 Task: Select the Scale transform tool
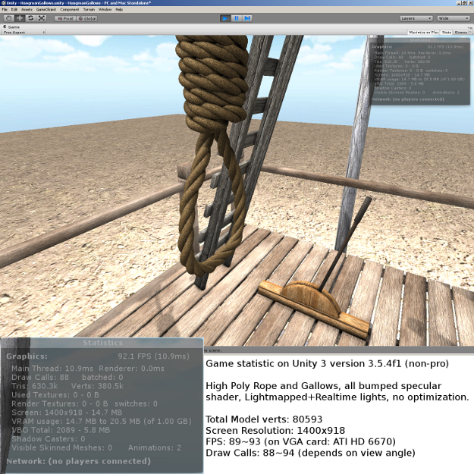pyautogui.click(x=42, y=18)
